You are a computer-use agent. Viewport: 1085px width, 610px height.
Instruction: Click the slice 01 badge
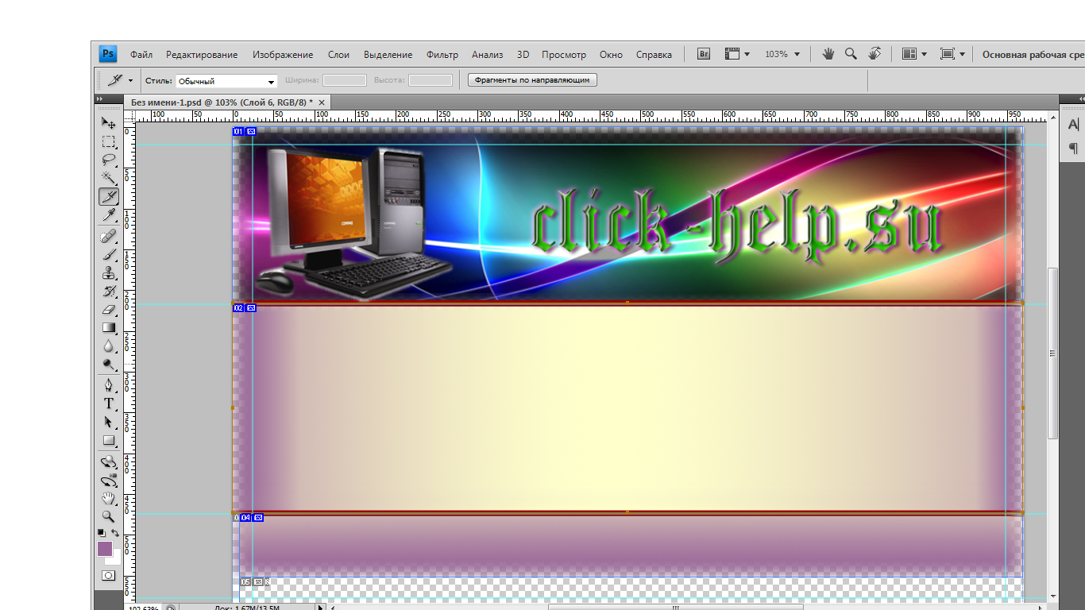click(238, 131)
